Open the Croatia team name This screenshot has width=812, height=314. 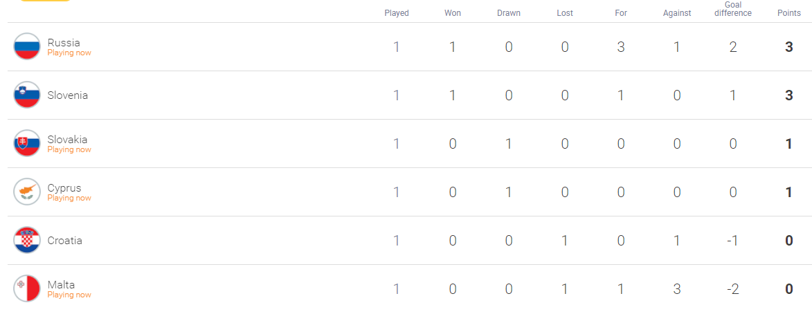click(x=65, y=241)
